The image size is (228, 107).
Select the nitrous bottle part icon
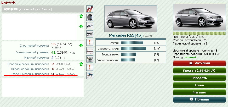click(90, 75)
